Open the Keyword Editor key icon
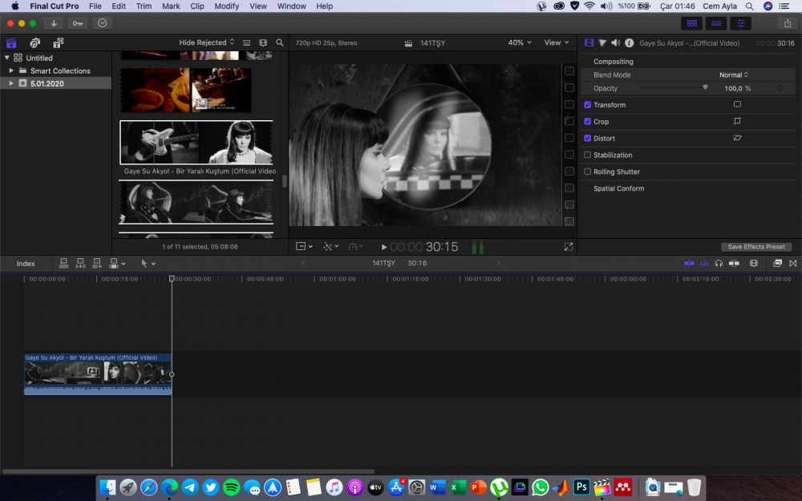Screen dimensions: 802x501 coord(78,23)
